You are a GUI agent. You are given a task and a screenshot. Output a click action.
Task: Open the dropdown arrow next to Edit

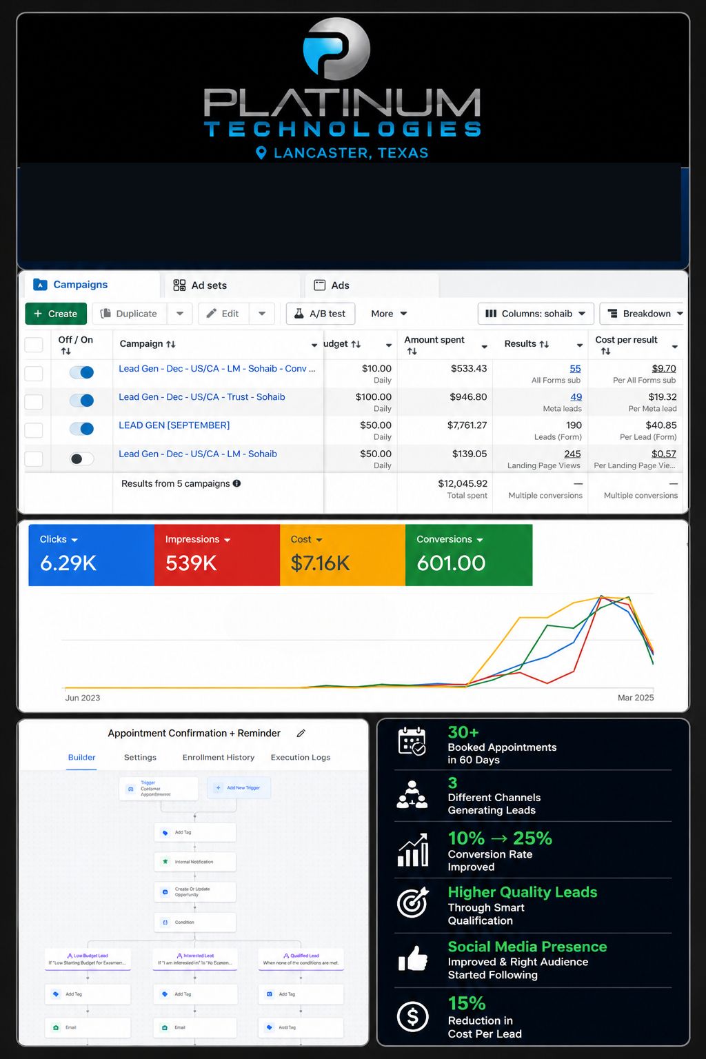(x=262, y=314)
